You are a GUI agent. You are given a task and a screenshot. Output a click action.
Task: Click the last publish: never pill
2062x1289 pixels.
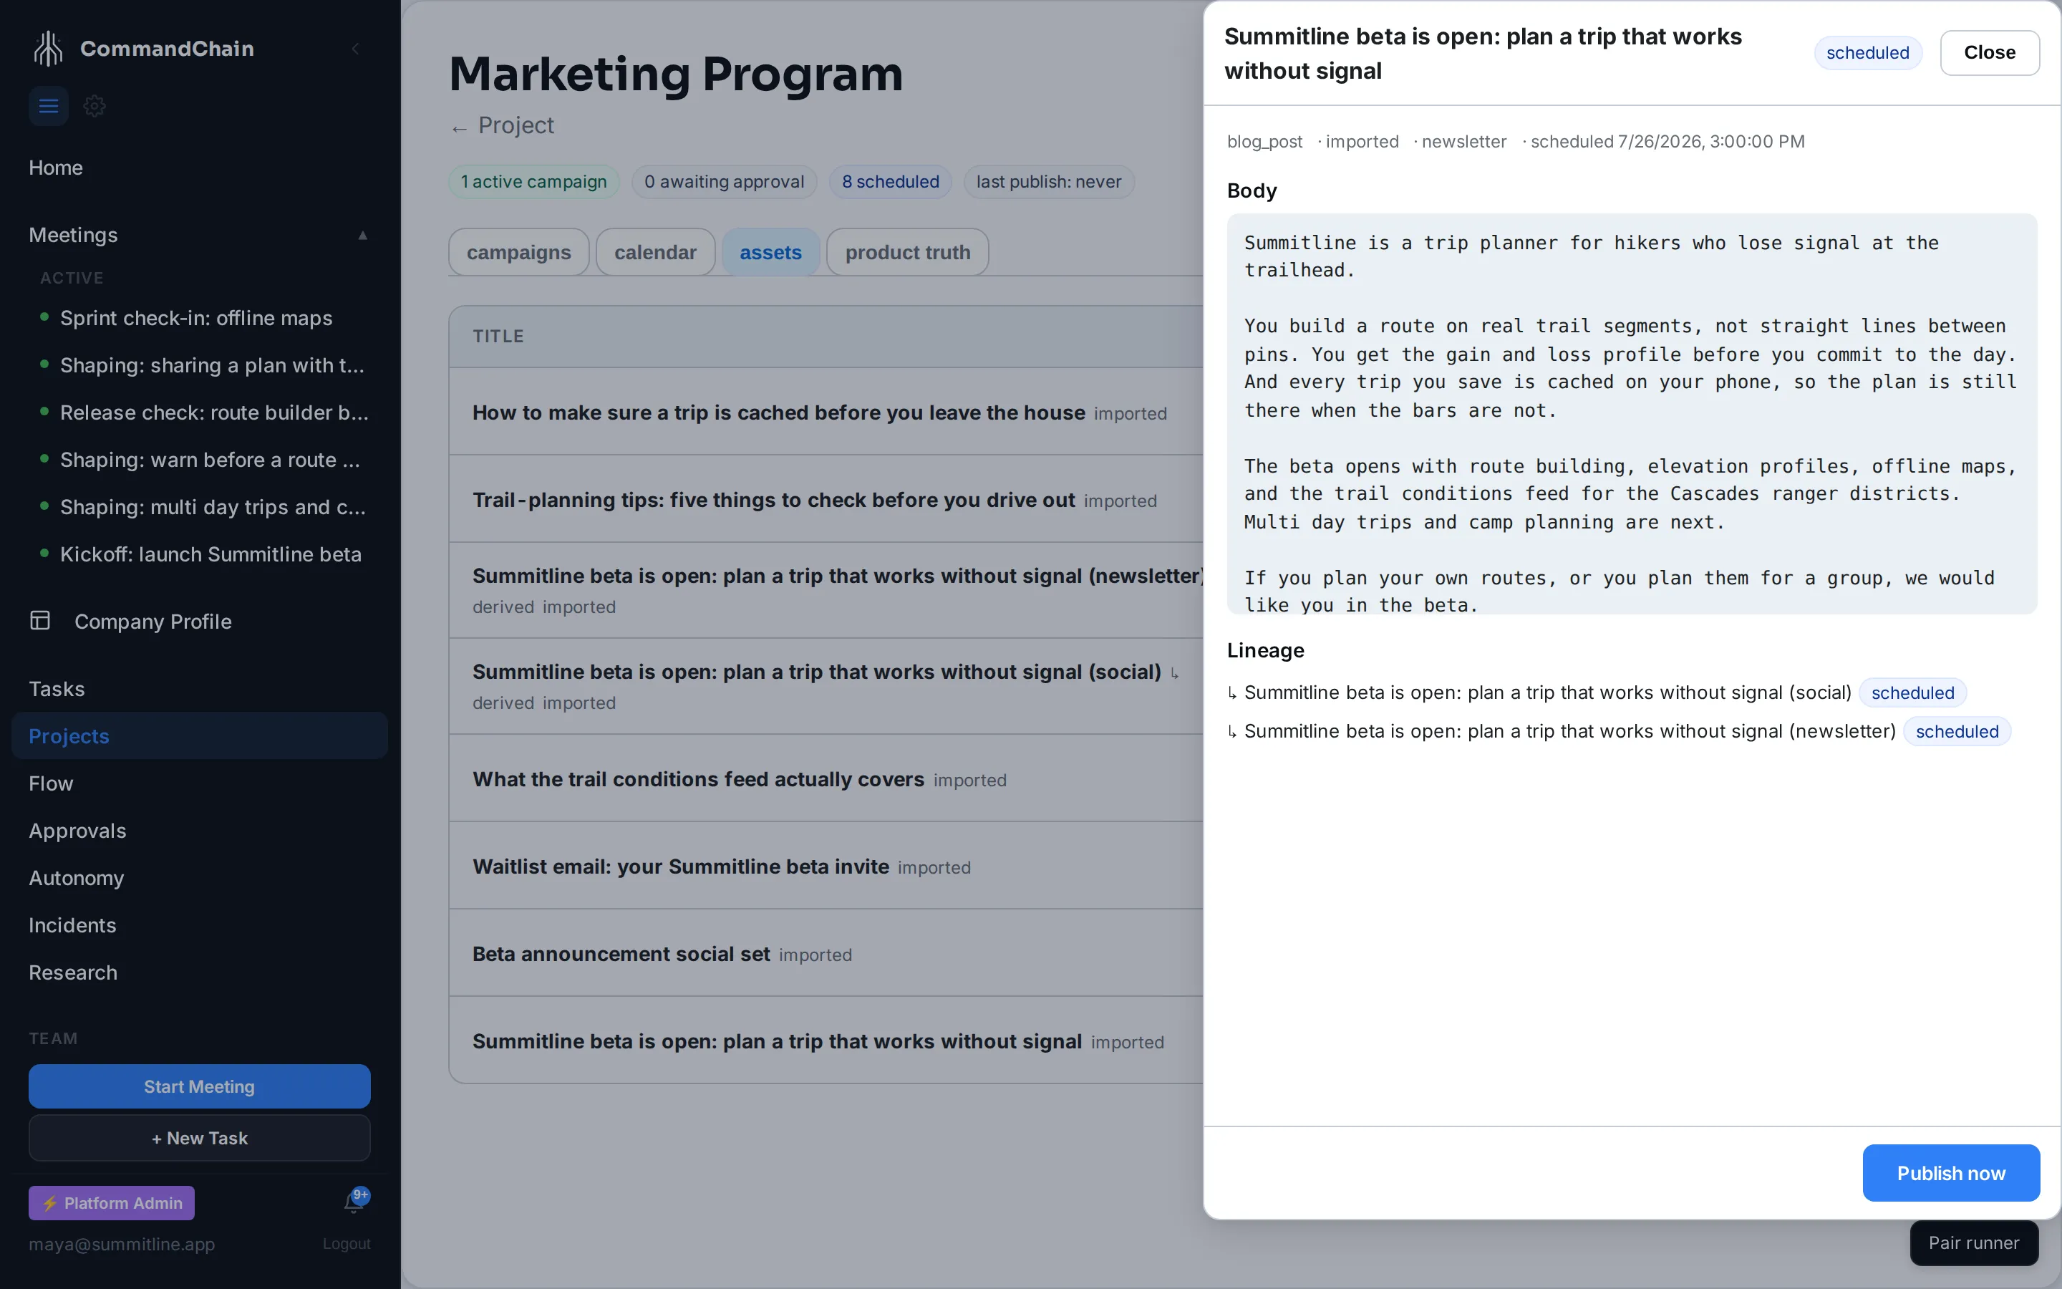coord(1048,182)
